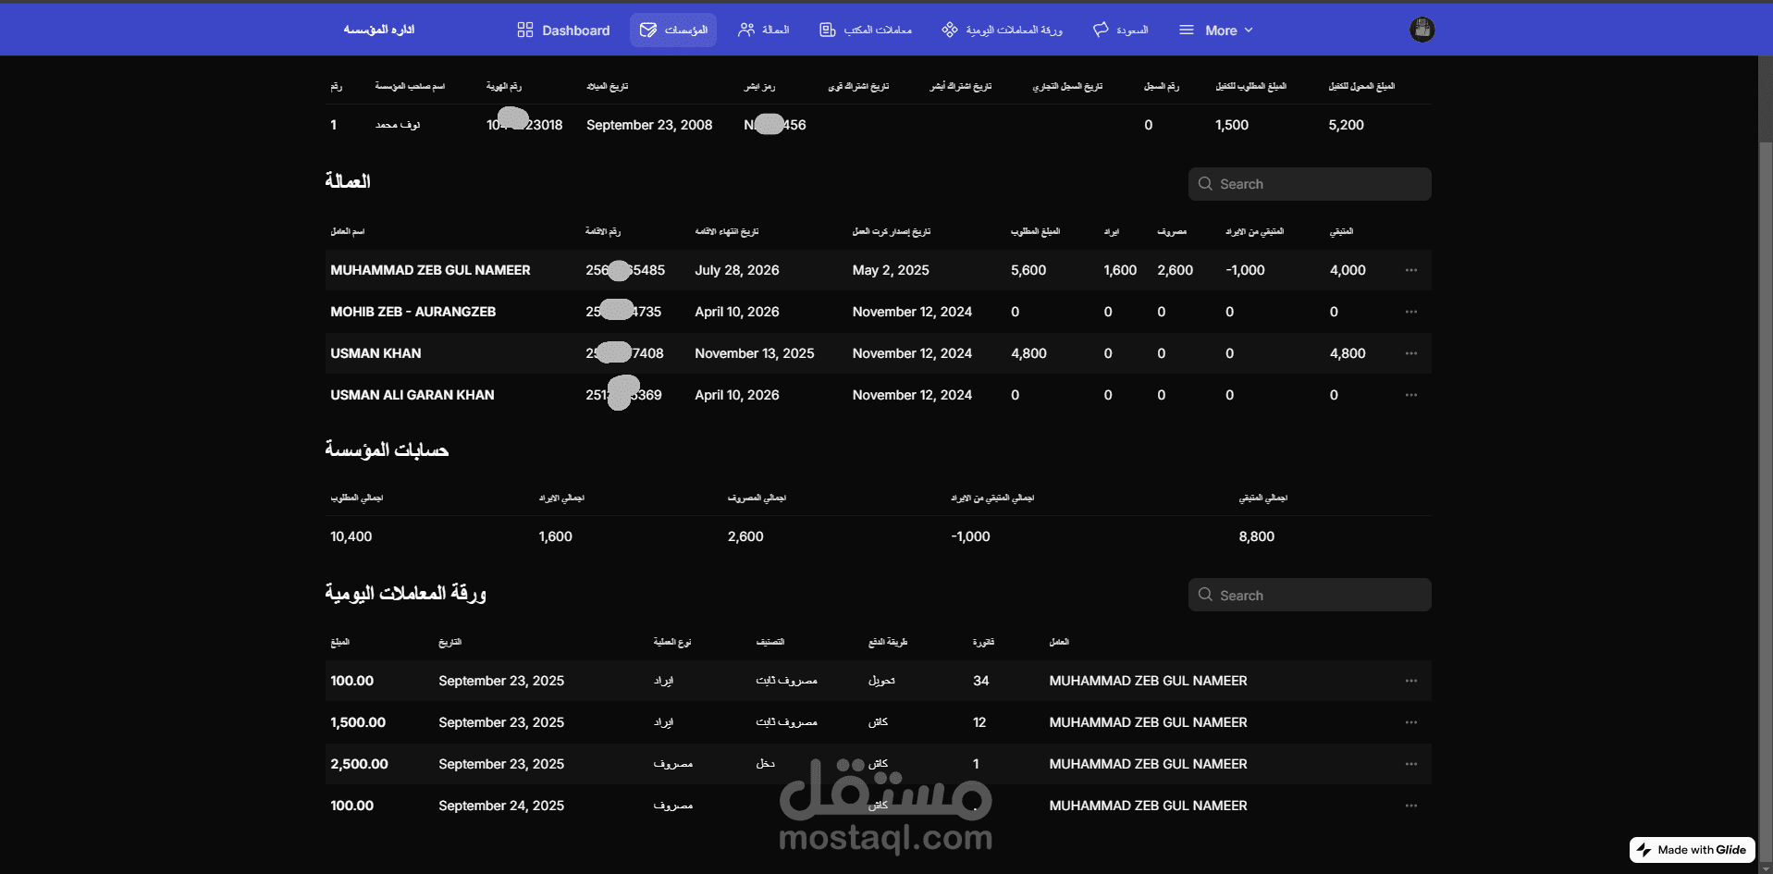
Task: Click the 5,600 amount in the workers table
Action: tap(1028, 270)
